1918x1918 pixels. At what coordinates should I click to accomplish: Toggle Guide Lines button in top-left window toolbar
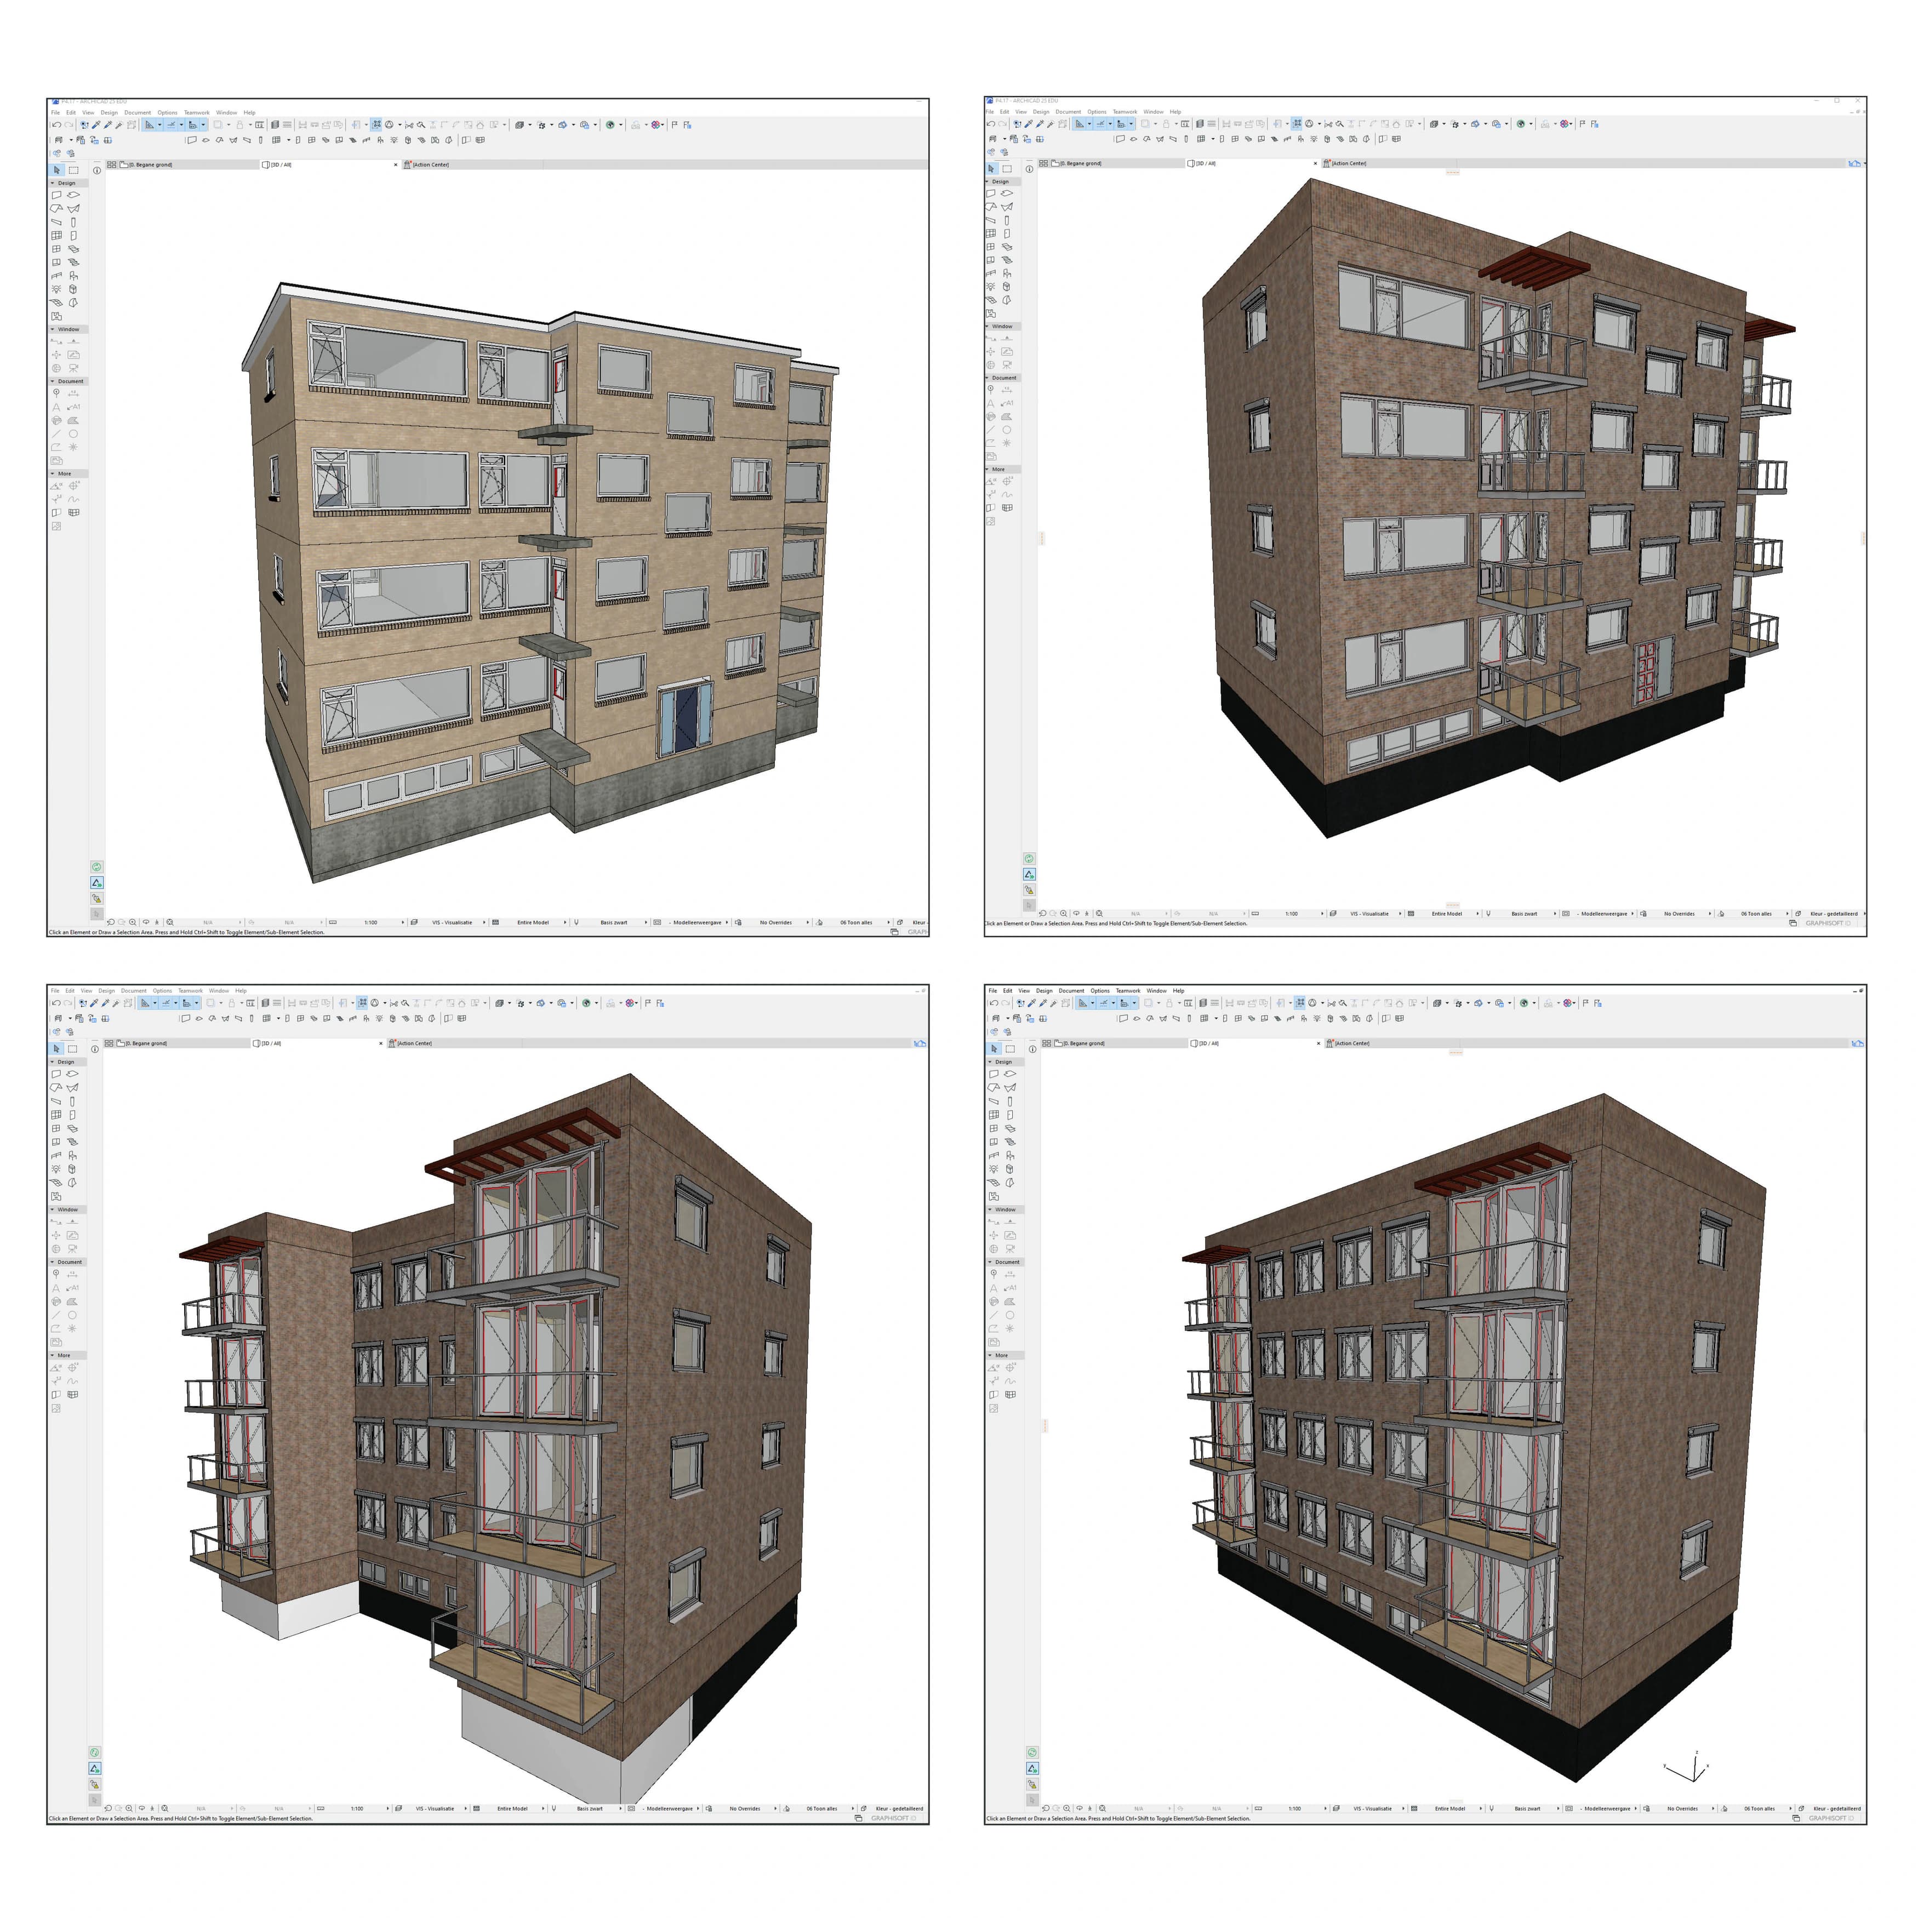pos(150,125)
